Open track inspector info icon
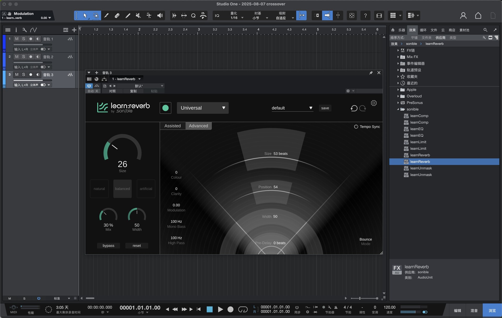 (16, 30)
